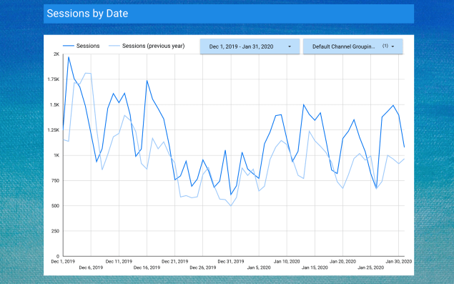Click the Jan 10, 2020 axis label
Viewport: 454px width, 284px height.
pos(287,261)
